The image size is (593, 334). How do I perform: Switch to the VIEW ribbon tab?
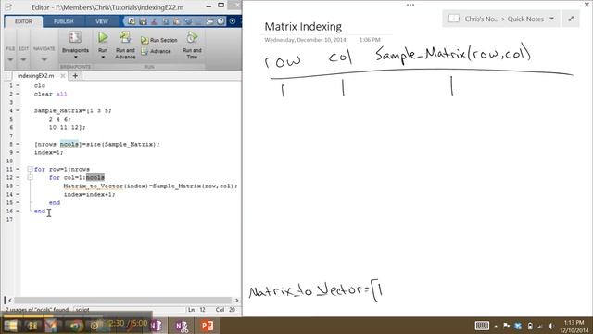102,21
